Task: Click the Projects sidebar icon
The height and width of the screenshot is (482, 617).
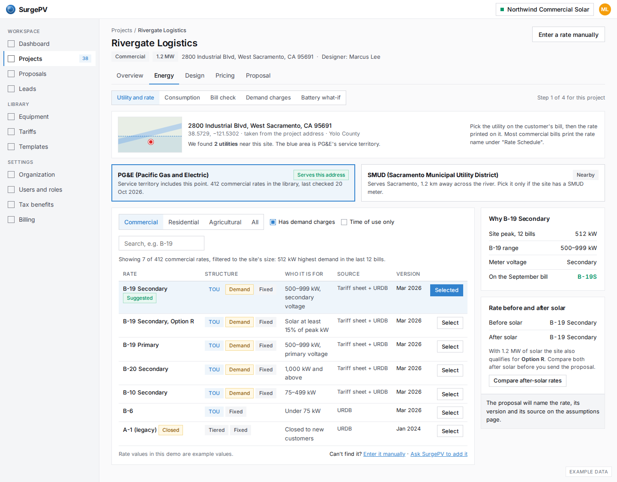Action: click(11, 59)
